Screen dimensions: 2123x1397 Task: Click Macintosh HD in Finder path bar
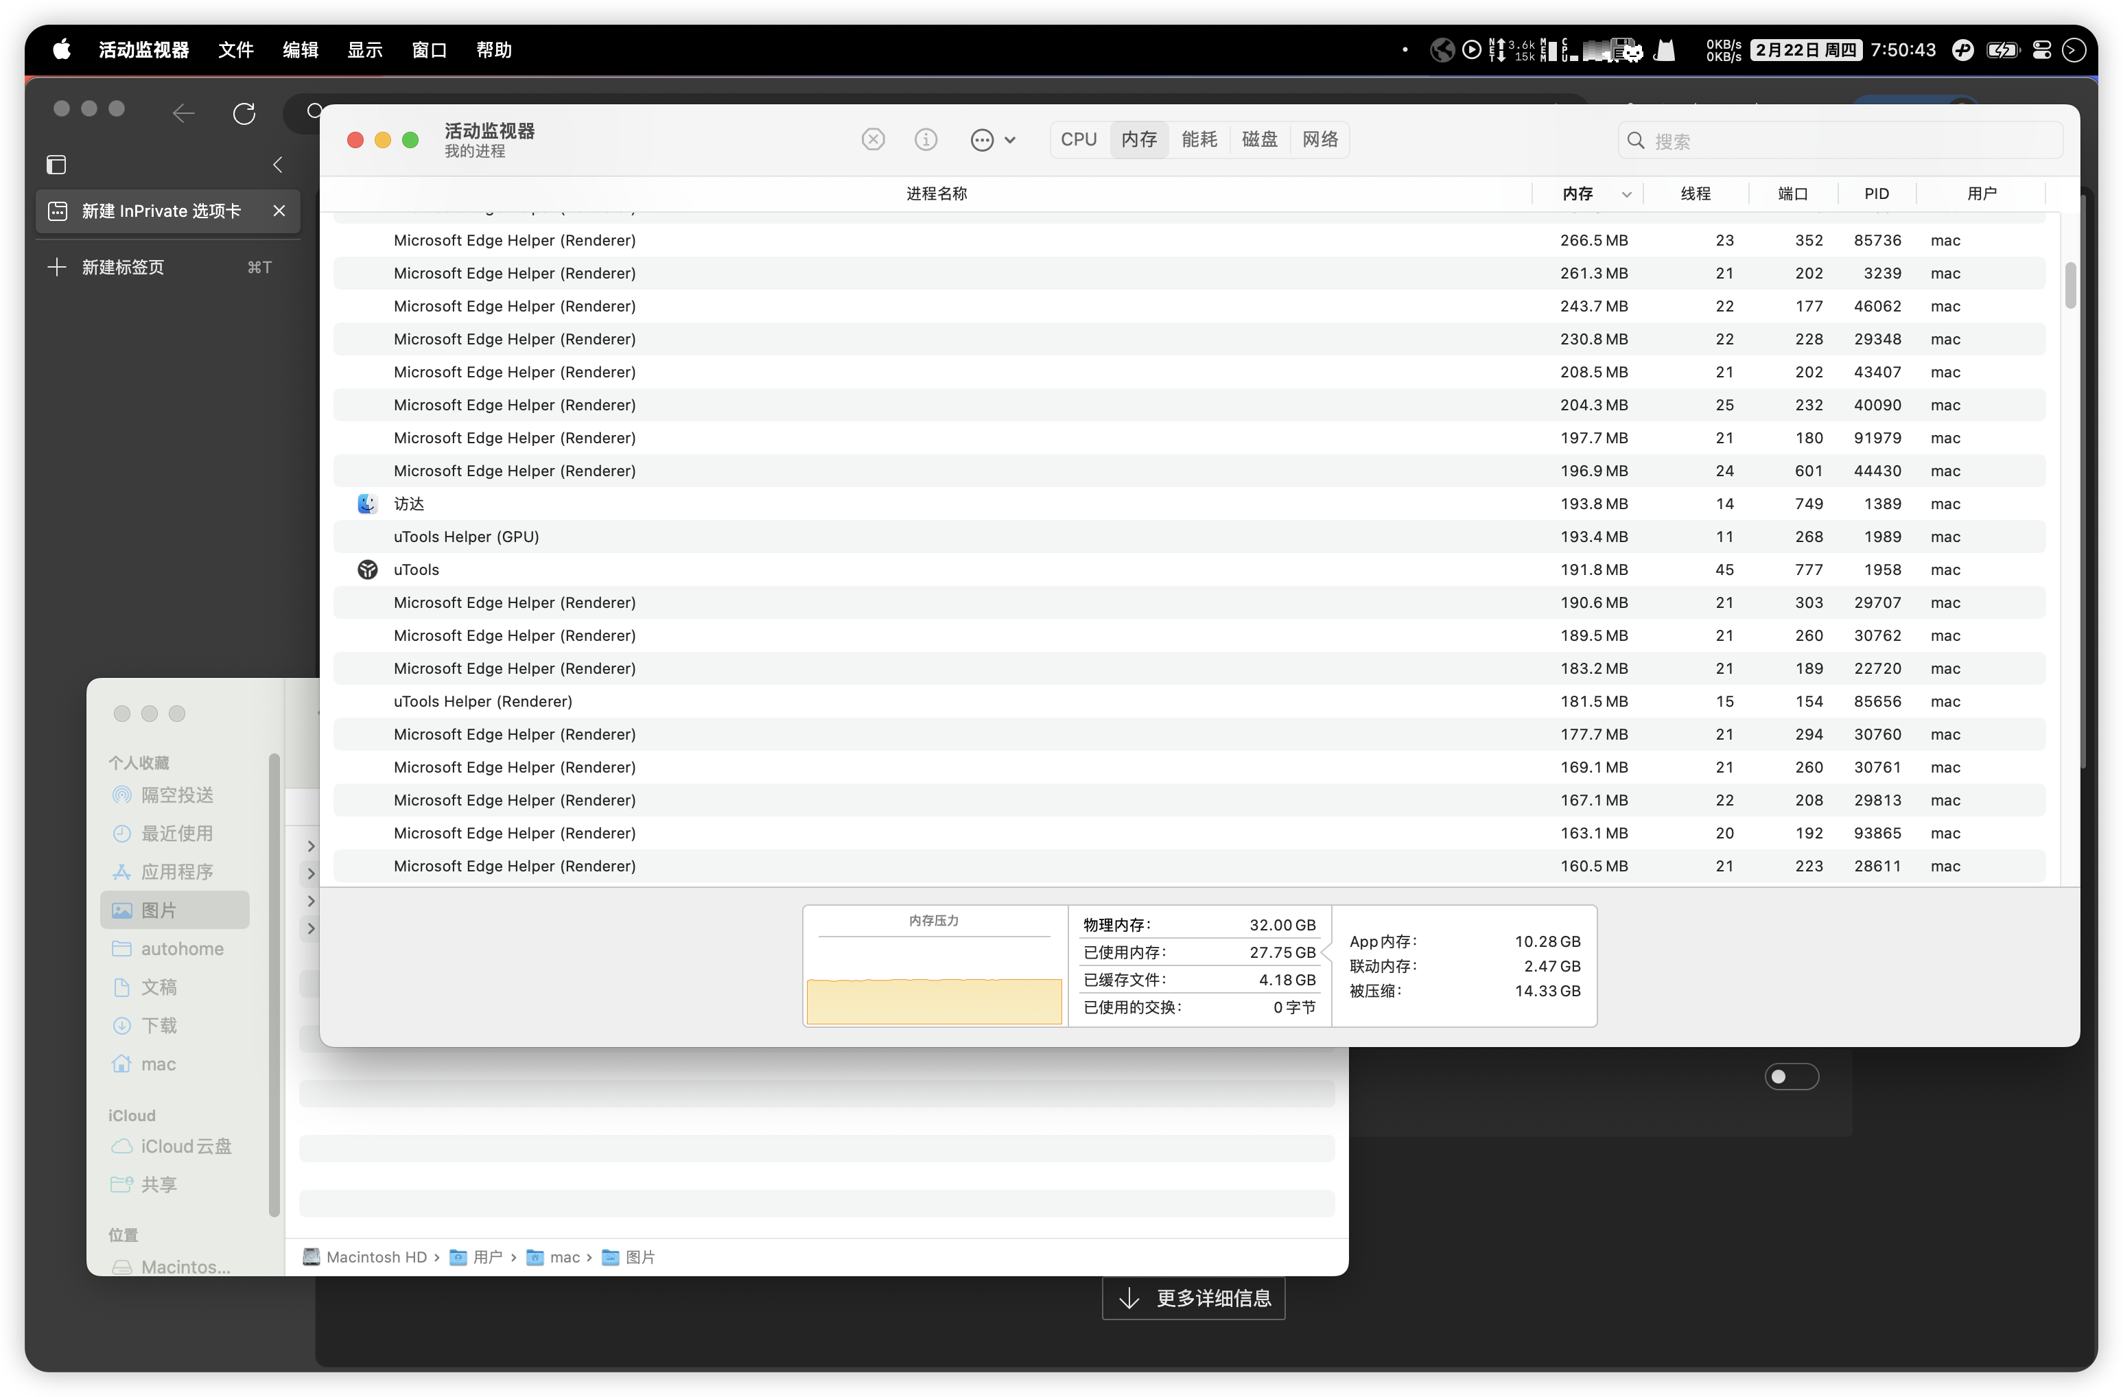click(x=365, y=1257)
